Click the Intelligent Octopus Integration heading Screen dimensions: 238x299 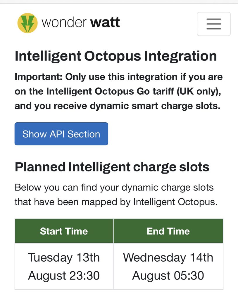click(x=116, y=56)
